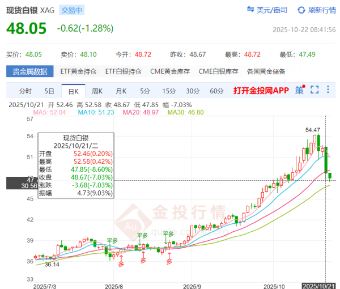Toggle fullscreen chart view icon
This screenshot has width=340, height=289.
click(314, 90)
